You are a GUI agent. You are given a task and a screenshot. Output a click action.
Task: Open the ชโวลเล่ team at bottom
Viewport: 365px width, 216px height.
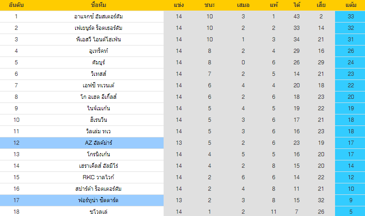click(98, 212)
